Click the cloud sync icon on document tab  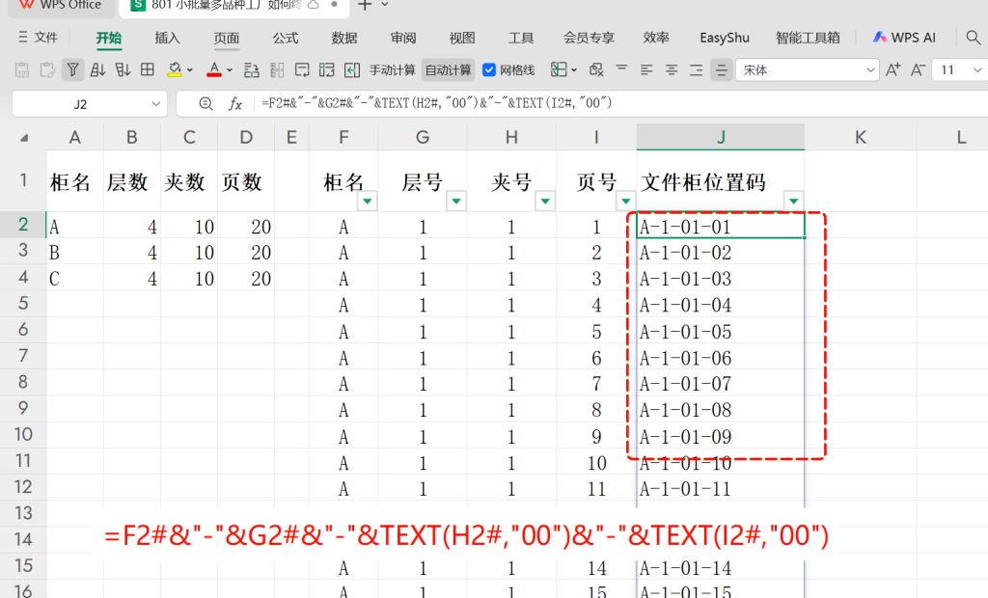point(314,5)
